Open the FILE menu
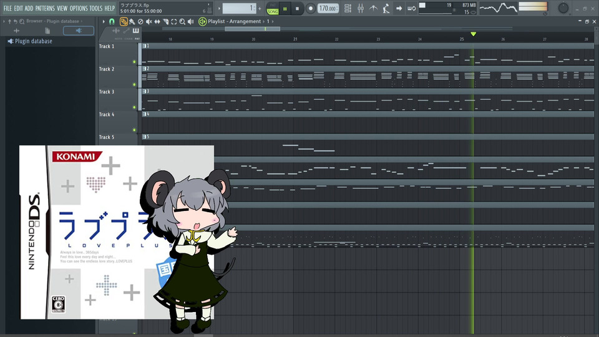Viewport: 599px width, 337px height. 7,8
